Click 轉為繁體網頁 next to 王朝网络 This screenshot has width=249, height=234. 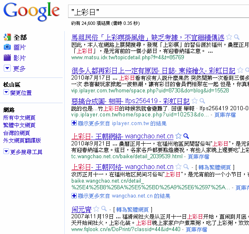click(215, 167)
